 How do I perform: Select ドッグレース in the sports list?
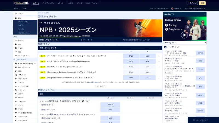[x=25, y=117]
